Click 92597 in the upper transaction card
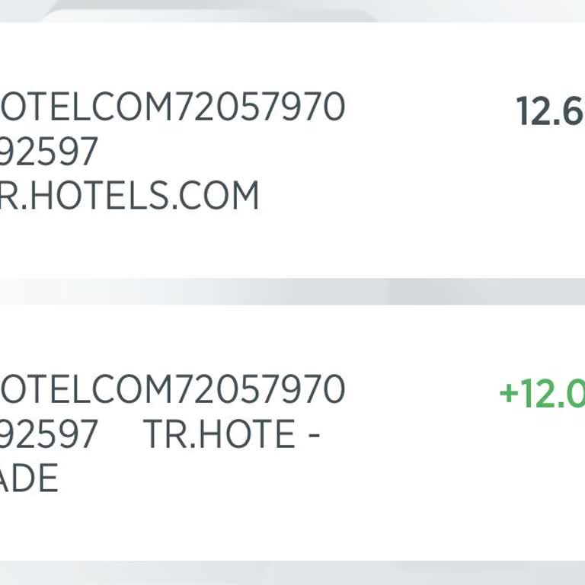585x585 pixels. [x=49, y=152]
